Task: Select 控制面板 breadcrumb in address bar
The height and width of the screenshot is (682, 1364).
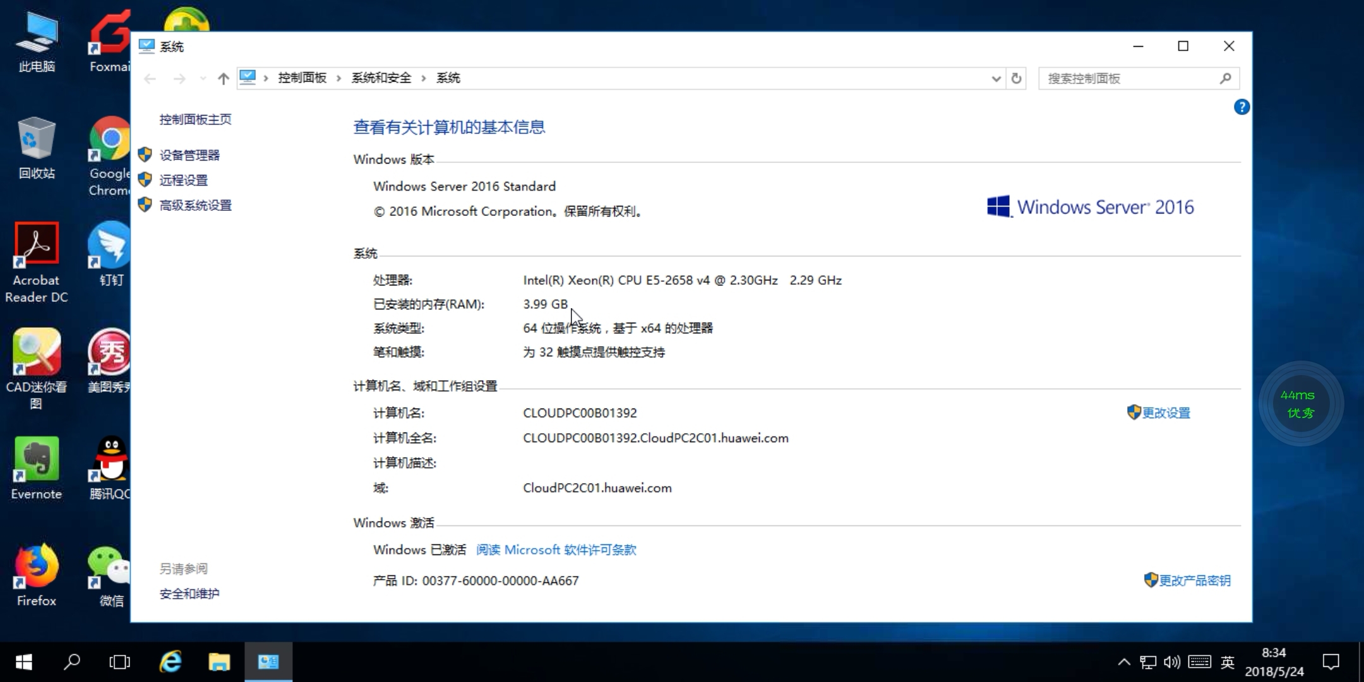Action: pos(302,78)
